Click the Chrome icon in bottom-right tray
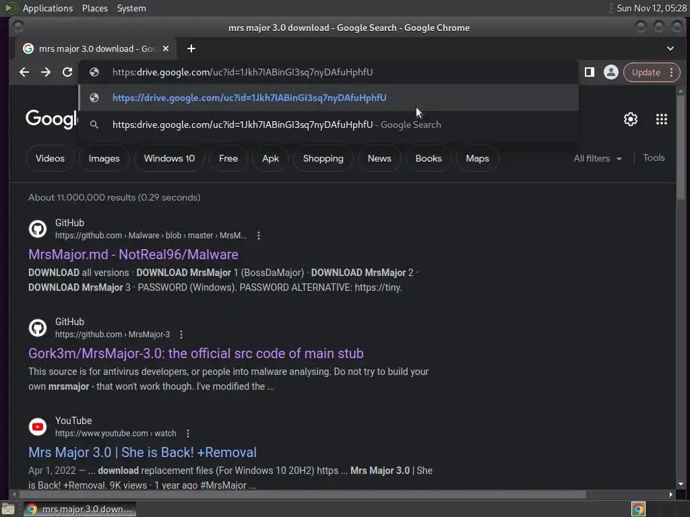Viewport: 690px width, 517px height. tap(638, 509)
